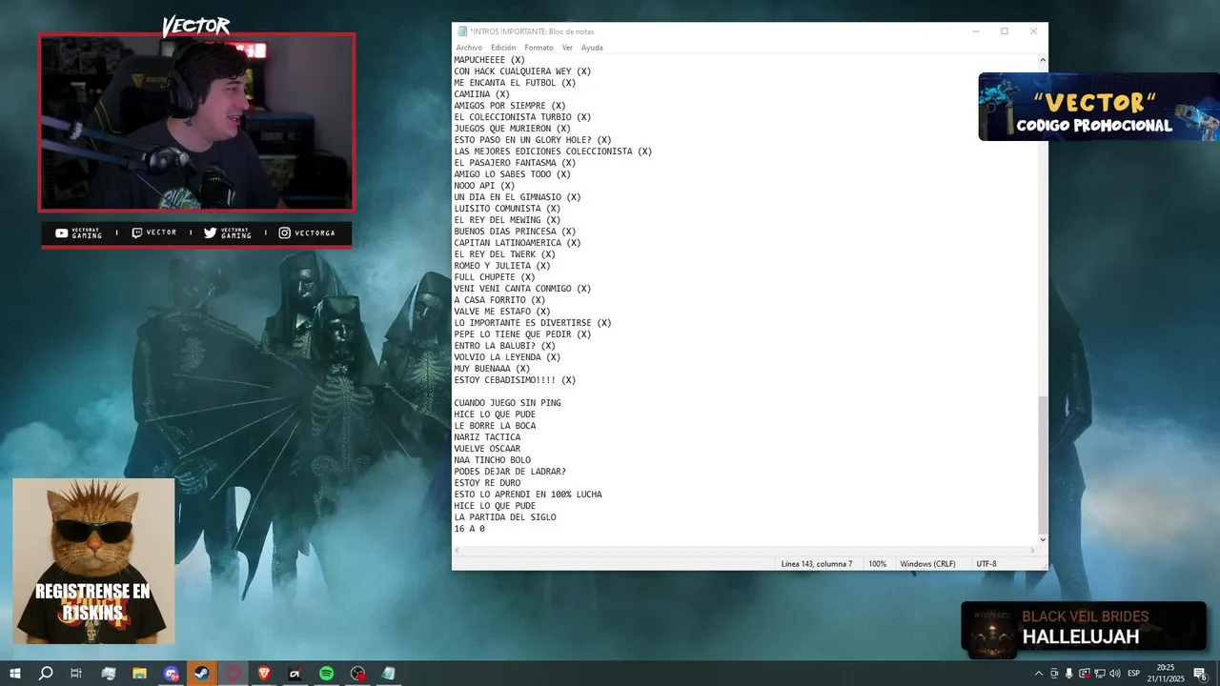Open the taskbar icon left of File Explorer
This screenshot has height=686, width=1220.
pyautogui.click(x=109, y=674)
